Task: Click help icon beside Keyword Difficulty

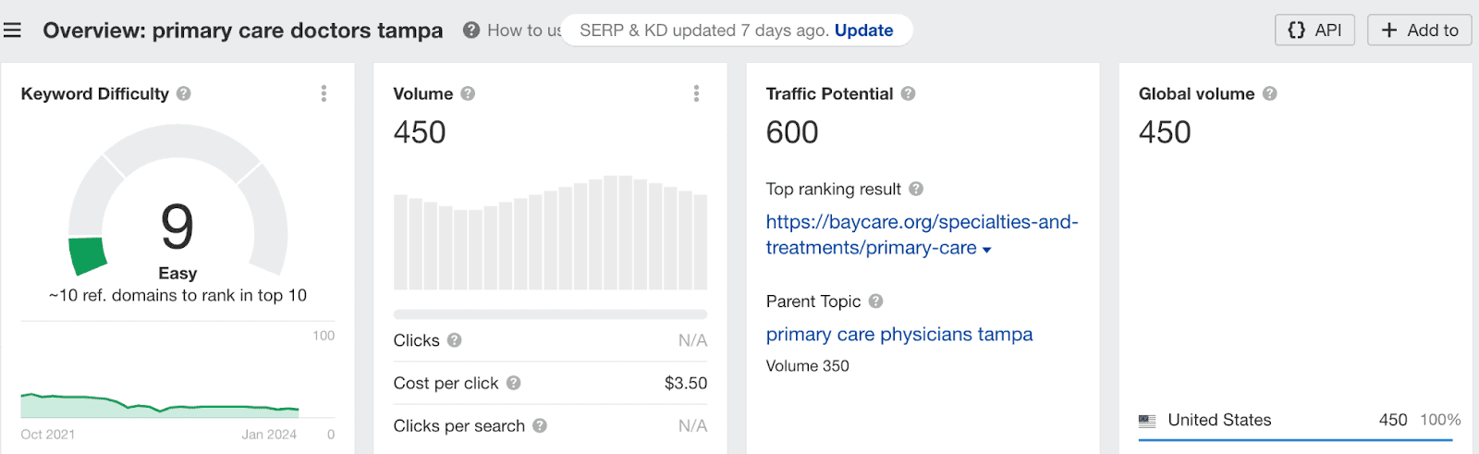Action: pos(184,93)
